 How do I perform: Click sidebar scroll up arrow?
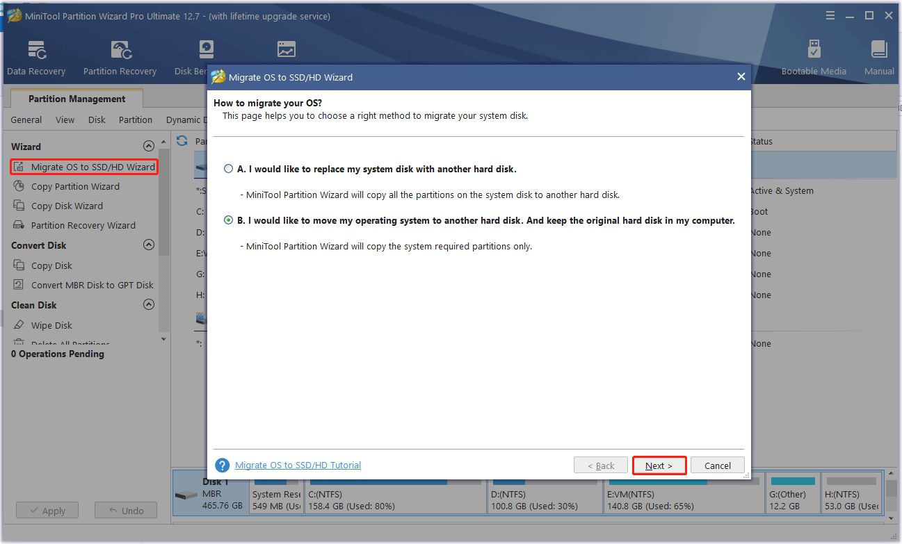[x=164, y=141]
